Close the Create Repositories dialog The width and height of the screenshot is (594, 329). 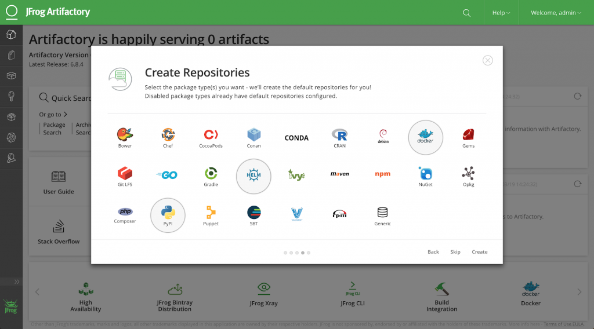tap(488, 60)
